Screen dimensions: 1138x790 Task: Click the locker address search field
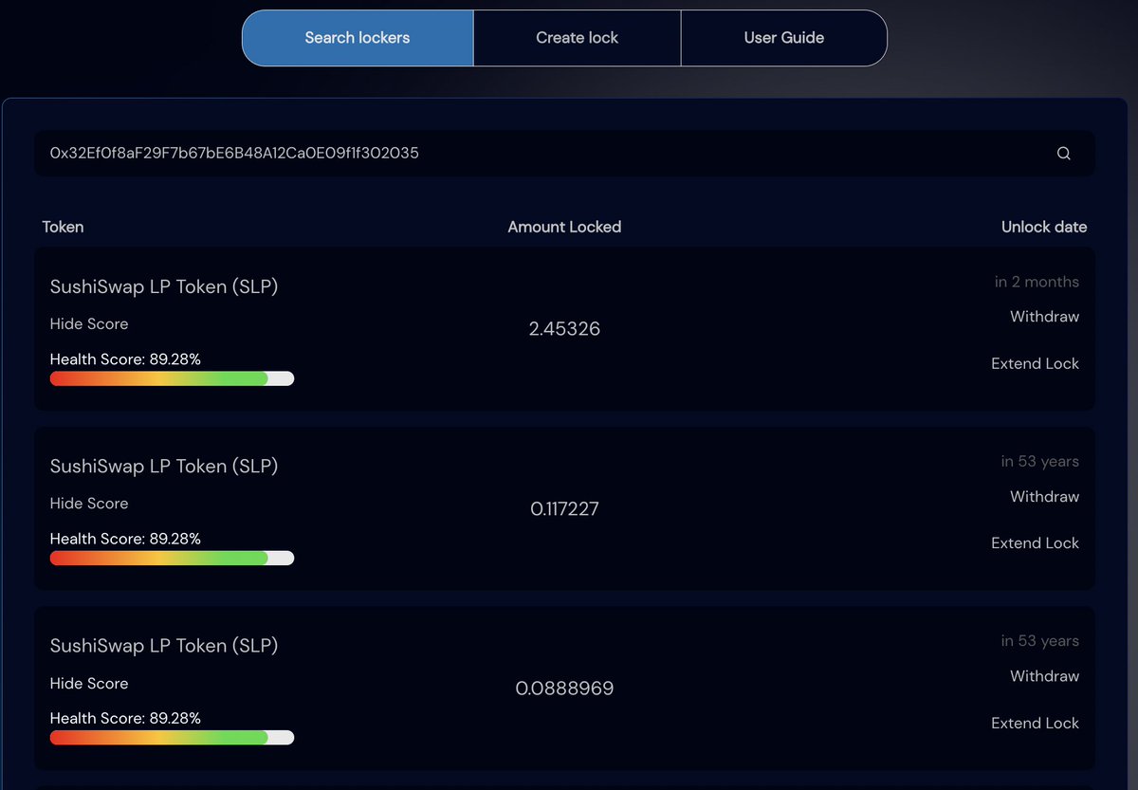[x=564, y=153]
